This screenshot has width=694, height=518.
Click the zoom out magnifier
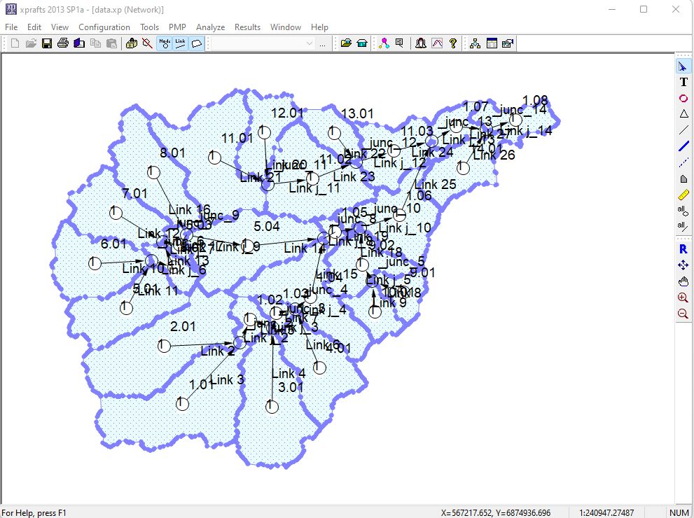click(683, 314)
